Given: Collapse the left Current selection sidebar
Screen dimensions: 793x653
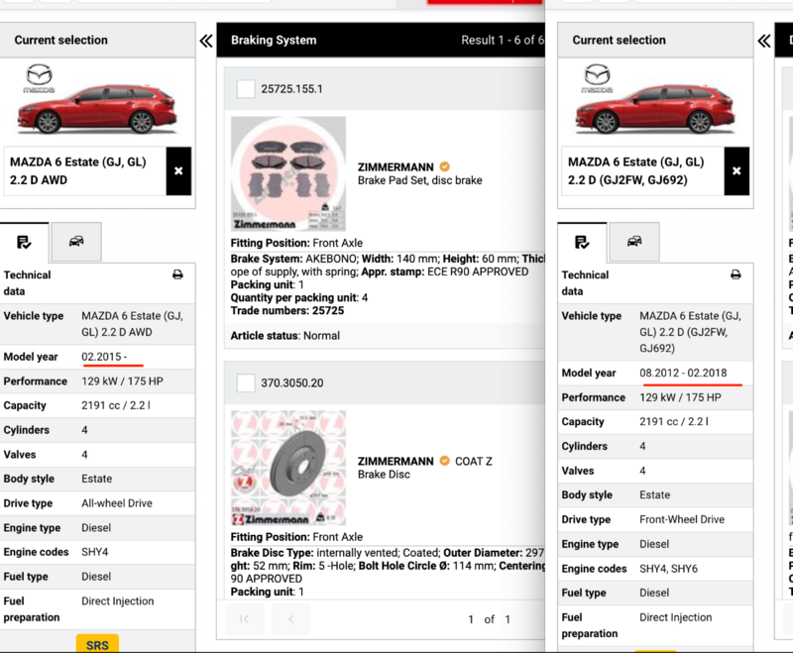Looking at the screenshot, I should click(x=206, y=41).
